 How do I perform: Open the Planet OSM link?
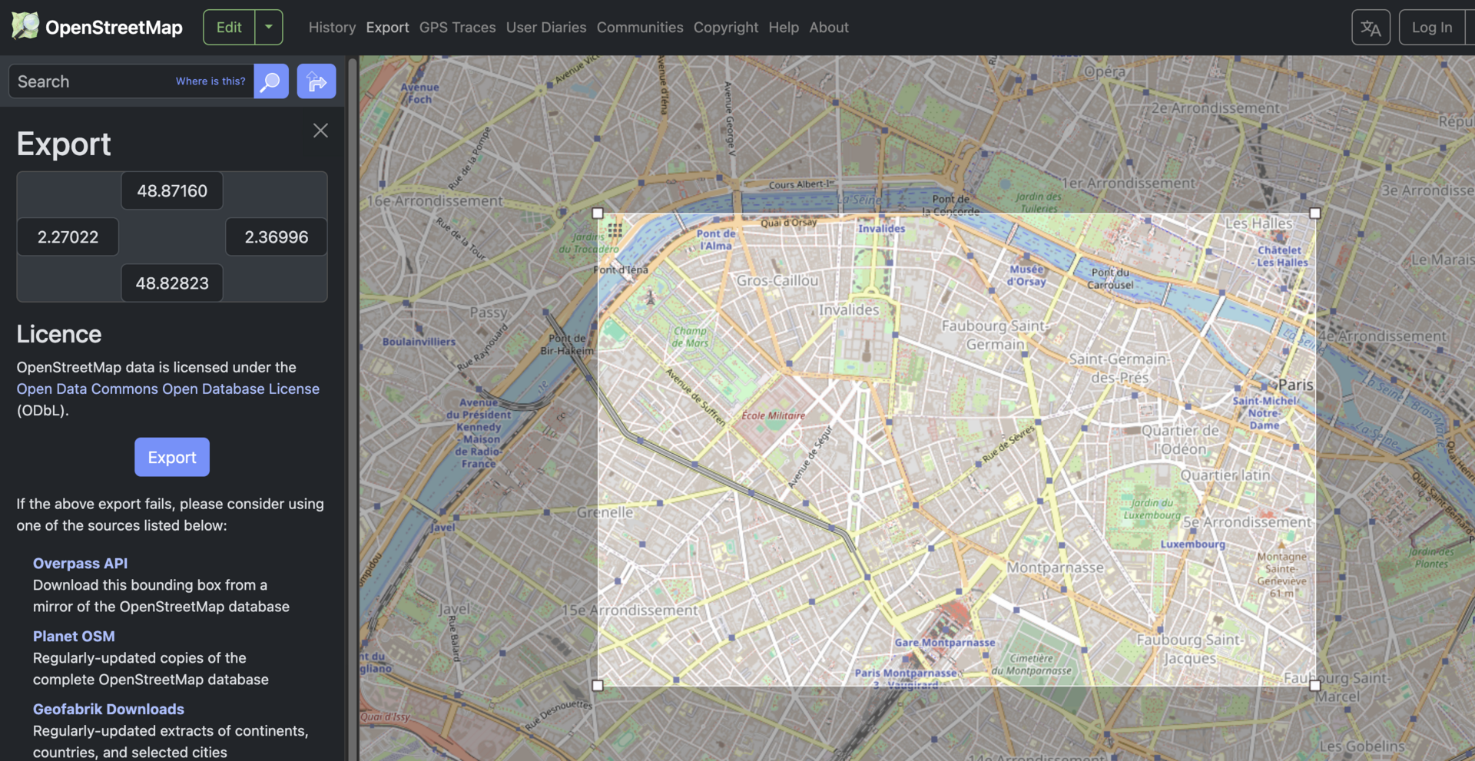tap(74, 636)
